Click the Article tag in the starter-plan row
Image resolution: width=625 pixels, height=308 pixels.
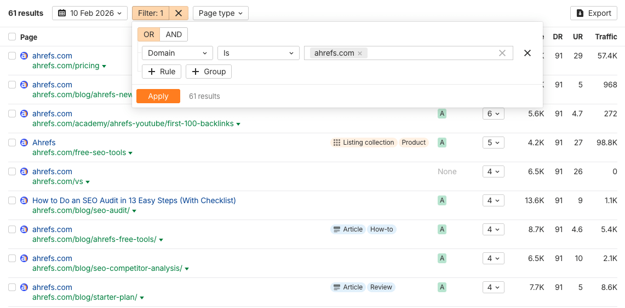coord(348,287)
